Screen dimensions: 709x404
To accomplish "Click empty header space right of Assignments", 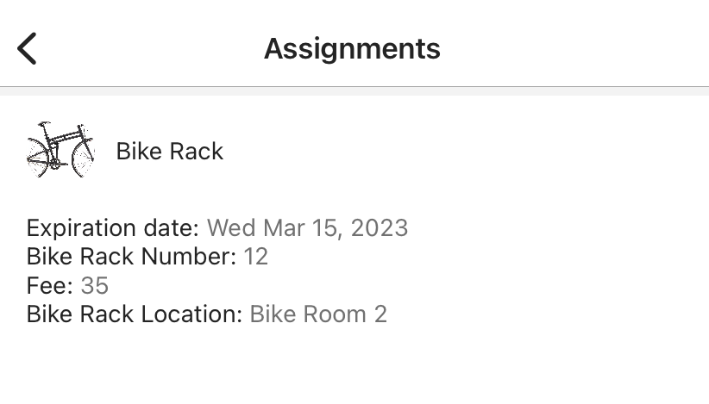I will pos(578,48).
